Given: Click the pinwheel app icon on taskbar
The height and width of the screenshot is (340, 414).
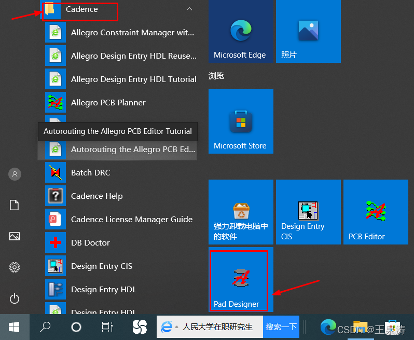Looking at the screenshot, I should click(140, 327).
